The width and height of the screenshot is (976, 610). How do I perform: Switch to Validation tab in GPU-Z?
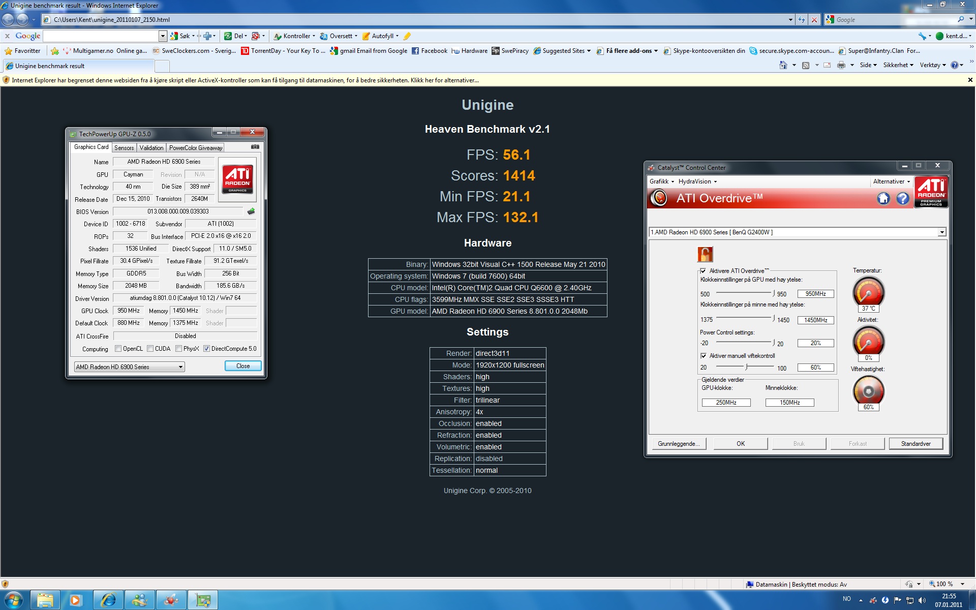151,148
